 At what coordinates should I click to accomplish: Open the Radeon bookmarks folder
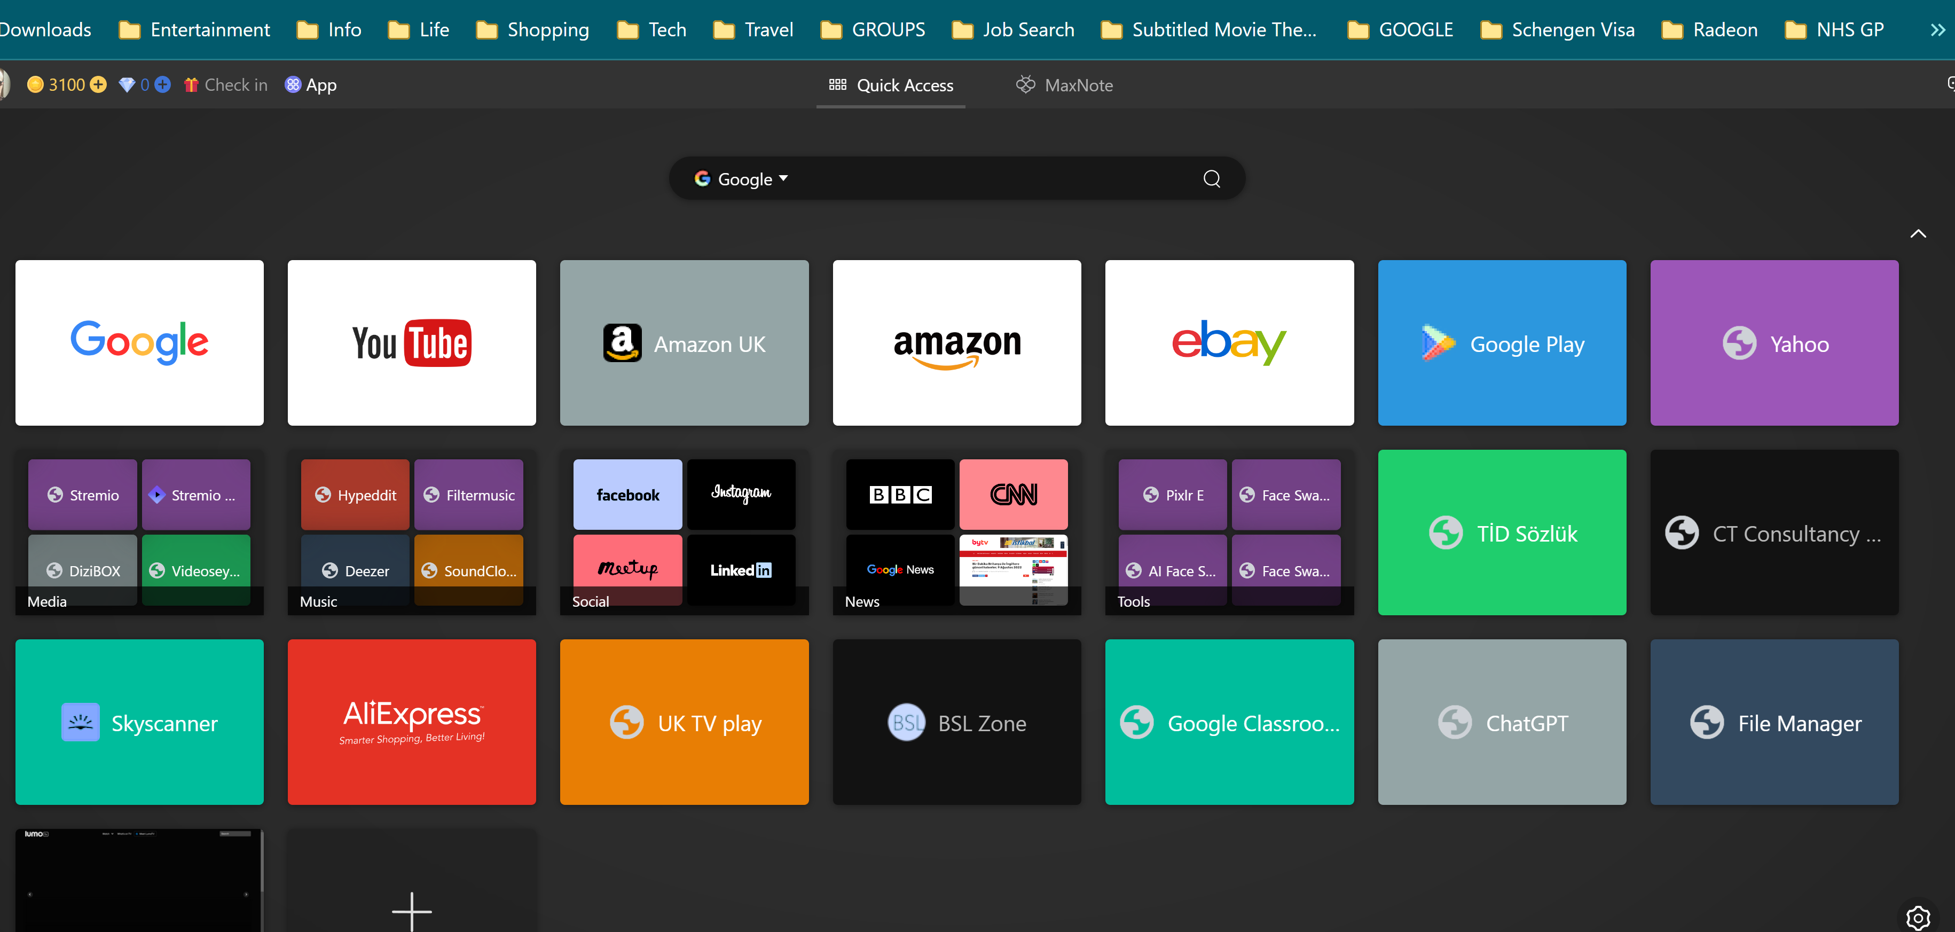(1710, 29)
